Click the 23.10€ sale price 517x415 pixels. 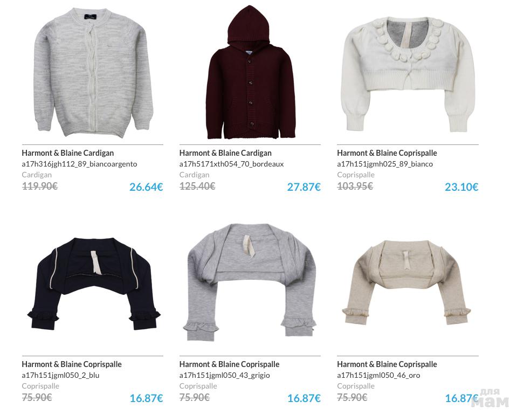(461, 187)
